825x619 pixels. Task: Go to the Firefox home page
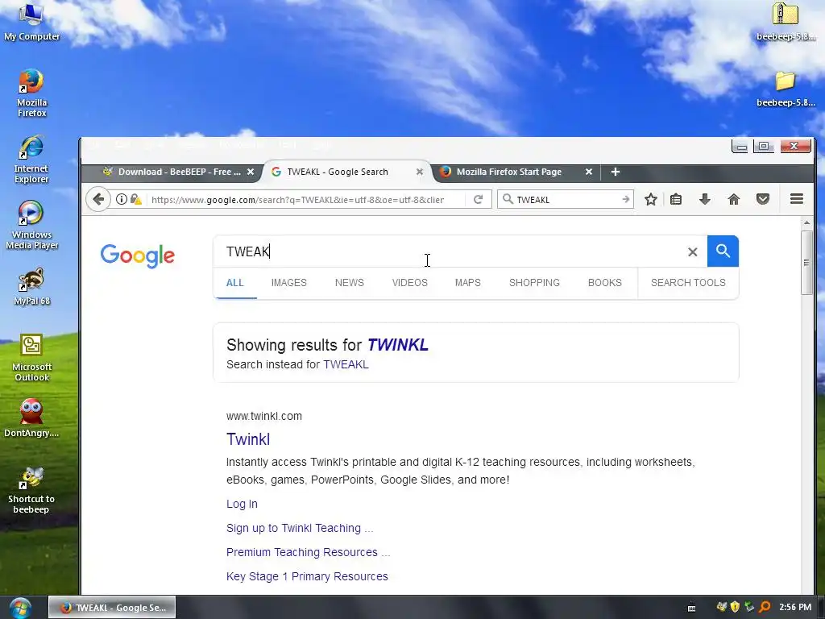(x=734, y=200)
